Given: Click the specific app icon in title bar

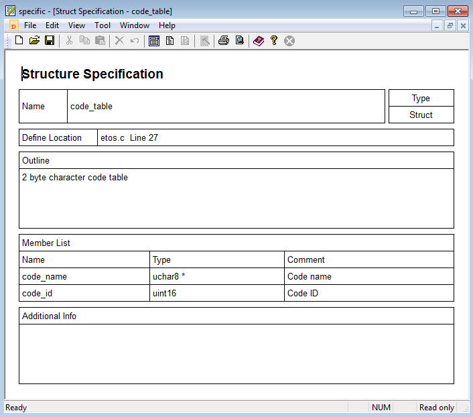Looking at the screenshot, I should (x=11, y=11).
